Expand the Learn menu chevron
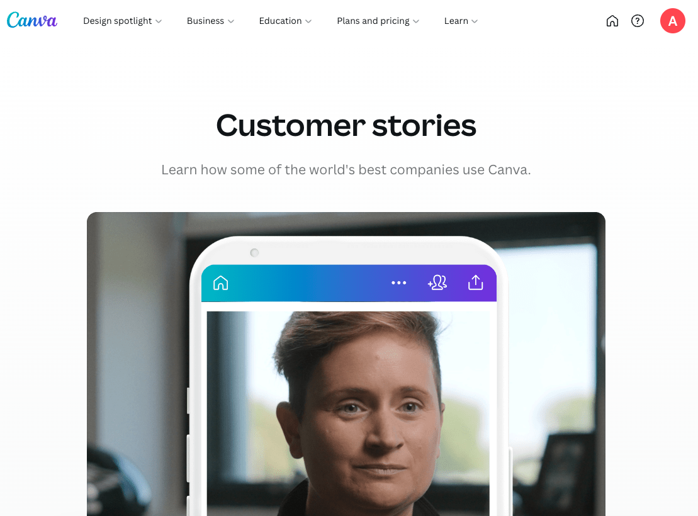The width and height of the screenshot is (698, 516). click(475, 21)
